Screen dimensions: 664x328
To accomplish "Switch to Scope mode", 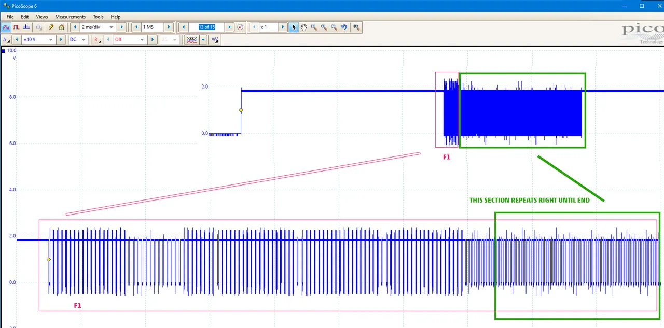I will click(6, 27).
